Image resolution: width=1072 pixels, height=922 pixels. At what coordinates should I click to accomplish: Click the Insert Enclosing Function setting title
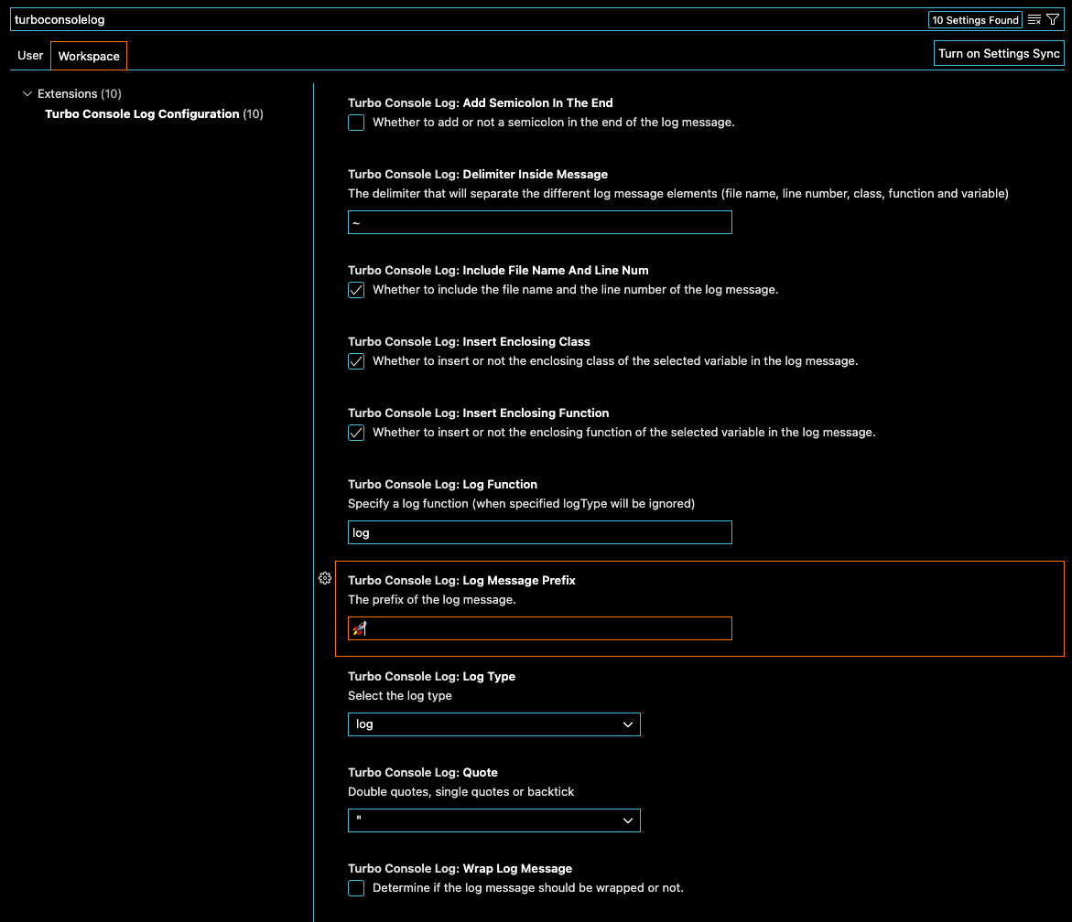[479, 413]
